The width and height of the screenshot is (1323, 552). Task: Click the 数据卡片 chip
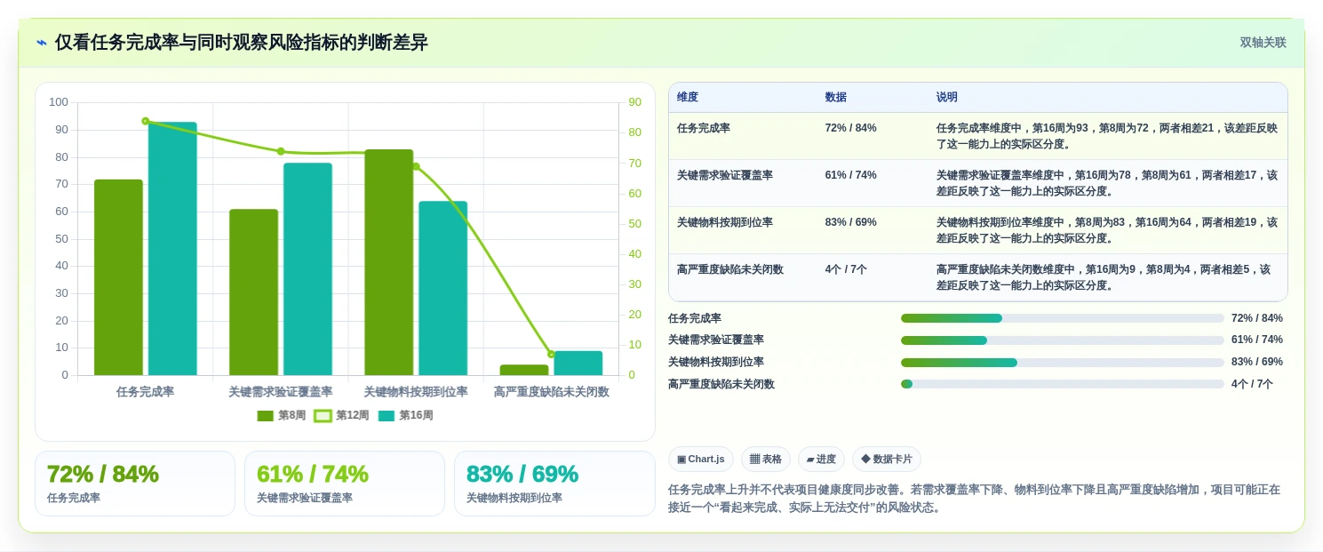coord(887,459)
